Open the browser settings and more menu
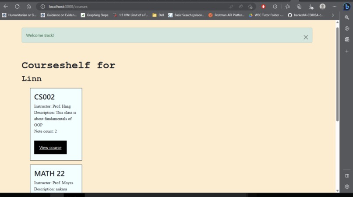 click(x=335, y=7)
